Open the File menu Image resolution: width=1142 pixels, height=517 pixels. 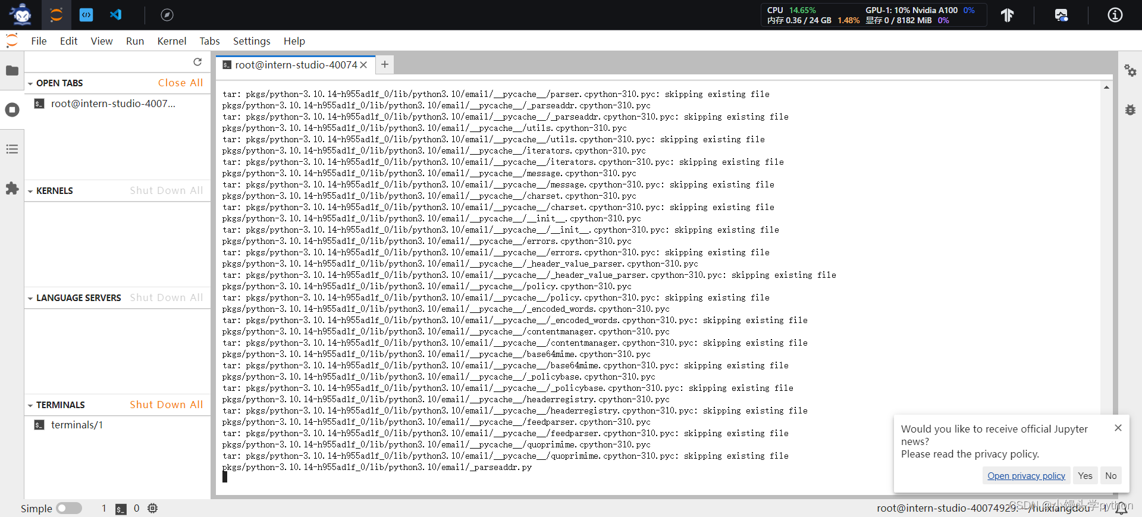tap(39, 41)
